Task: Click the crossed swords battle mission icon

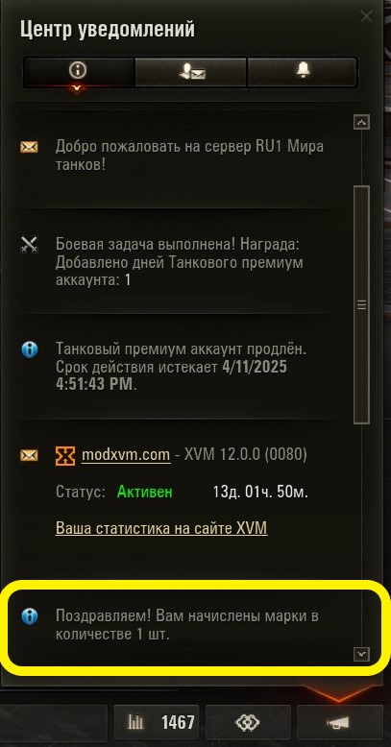Action: tap(29, 245)
